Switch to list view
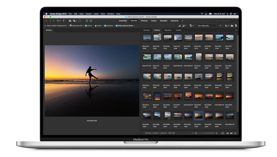The width and height of the screenshot is (277, 157). 235,133
